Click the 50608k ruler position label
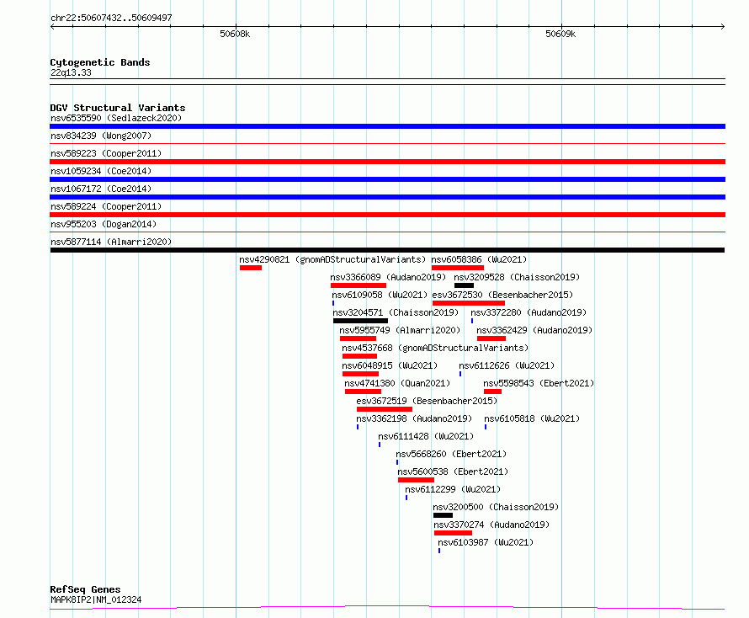The width and height of the screenshot is (749, 618). pos(235,34)
